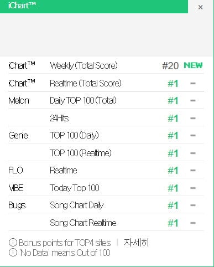214x267 pixels.
Task: Click the green NEW badge
Action: [x=193, y=65]
